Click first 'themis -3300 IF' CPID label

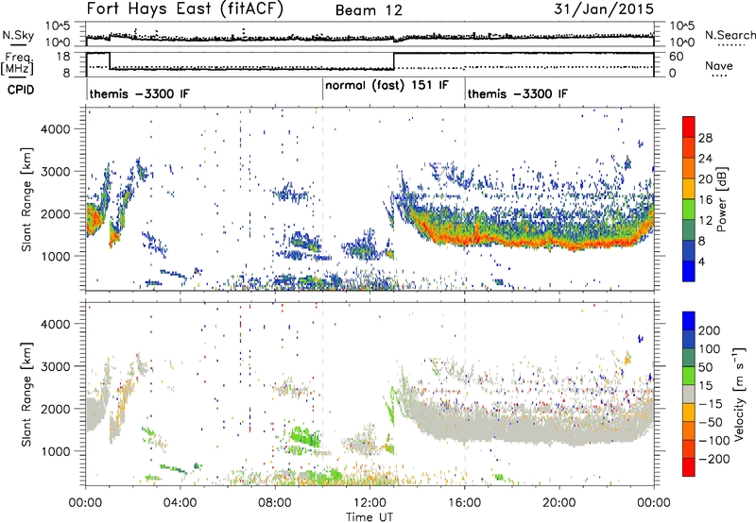click(x=139, y=93)
